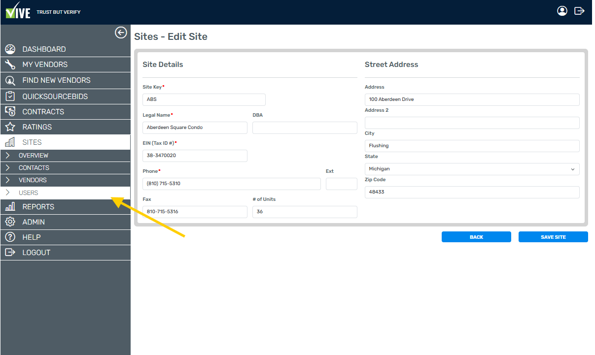Open the Overview submenu link
The image size is (595, 355).
click(65, 156)
